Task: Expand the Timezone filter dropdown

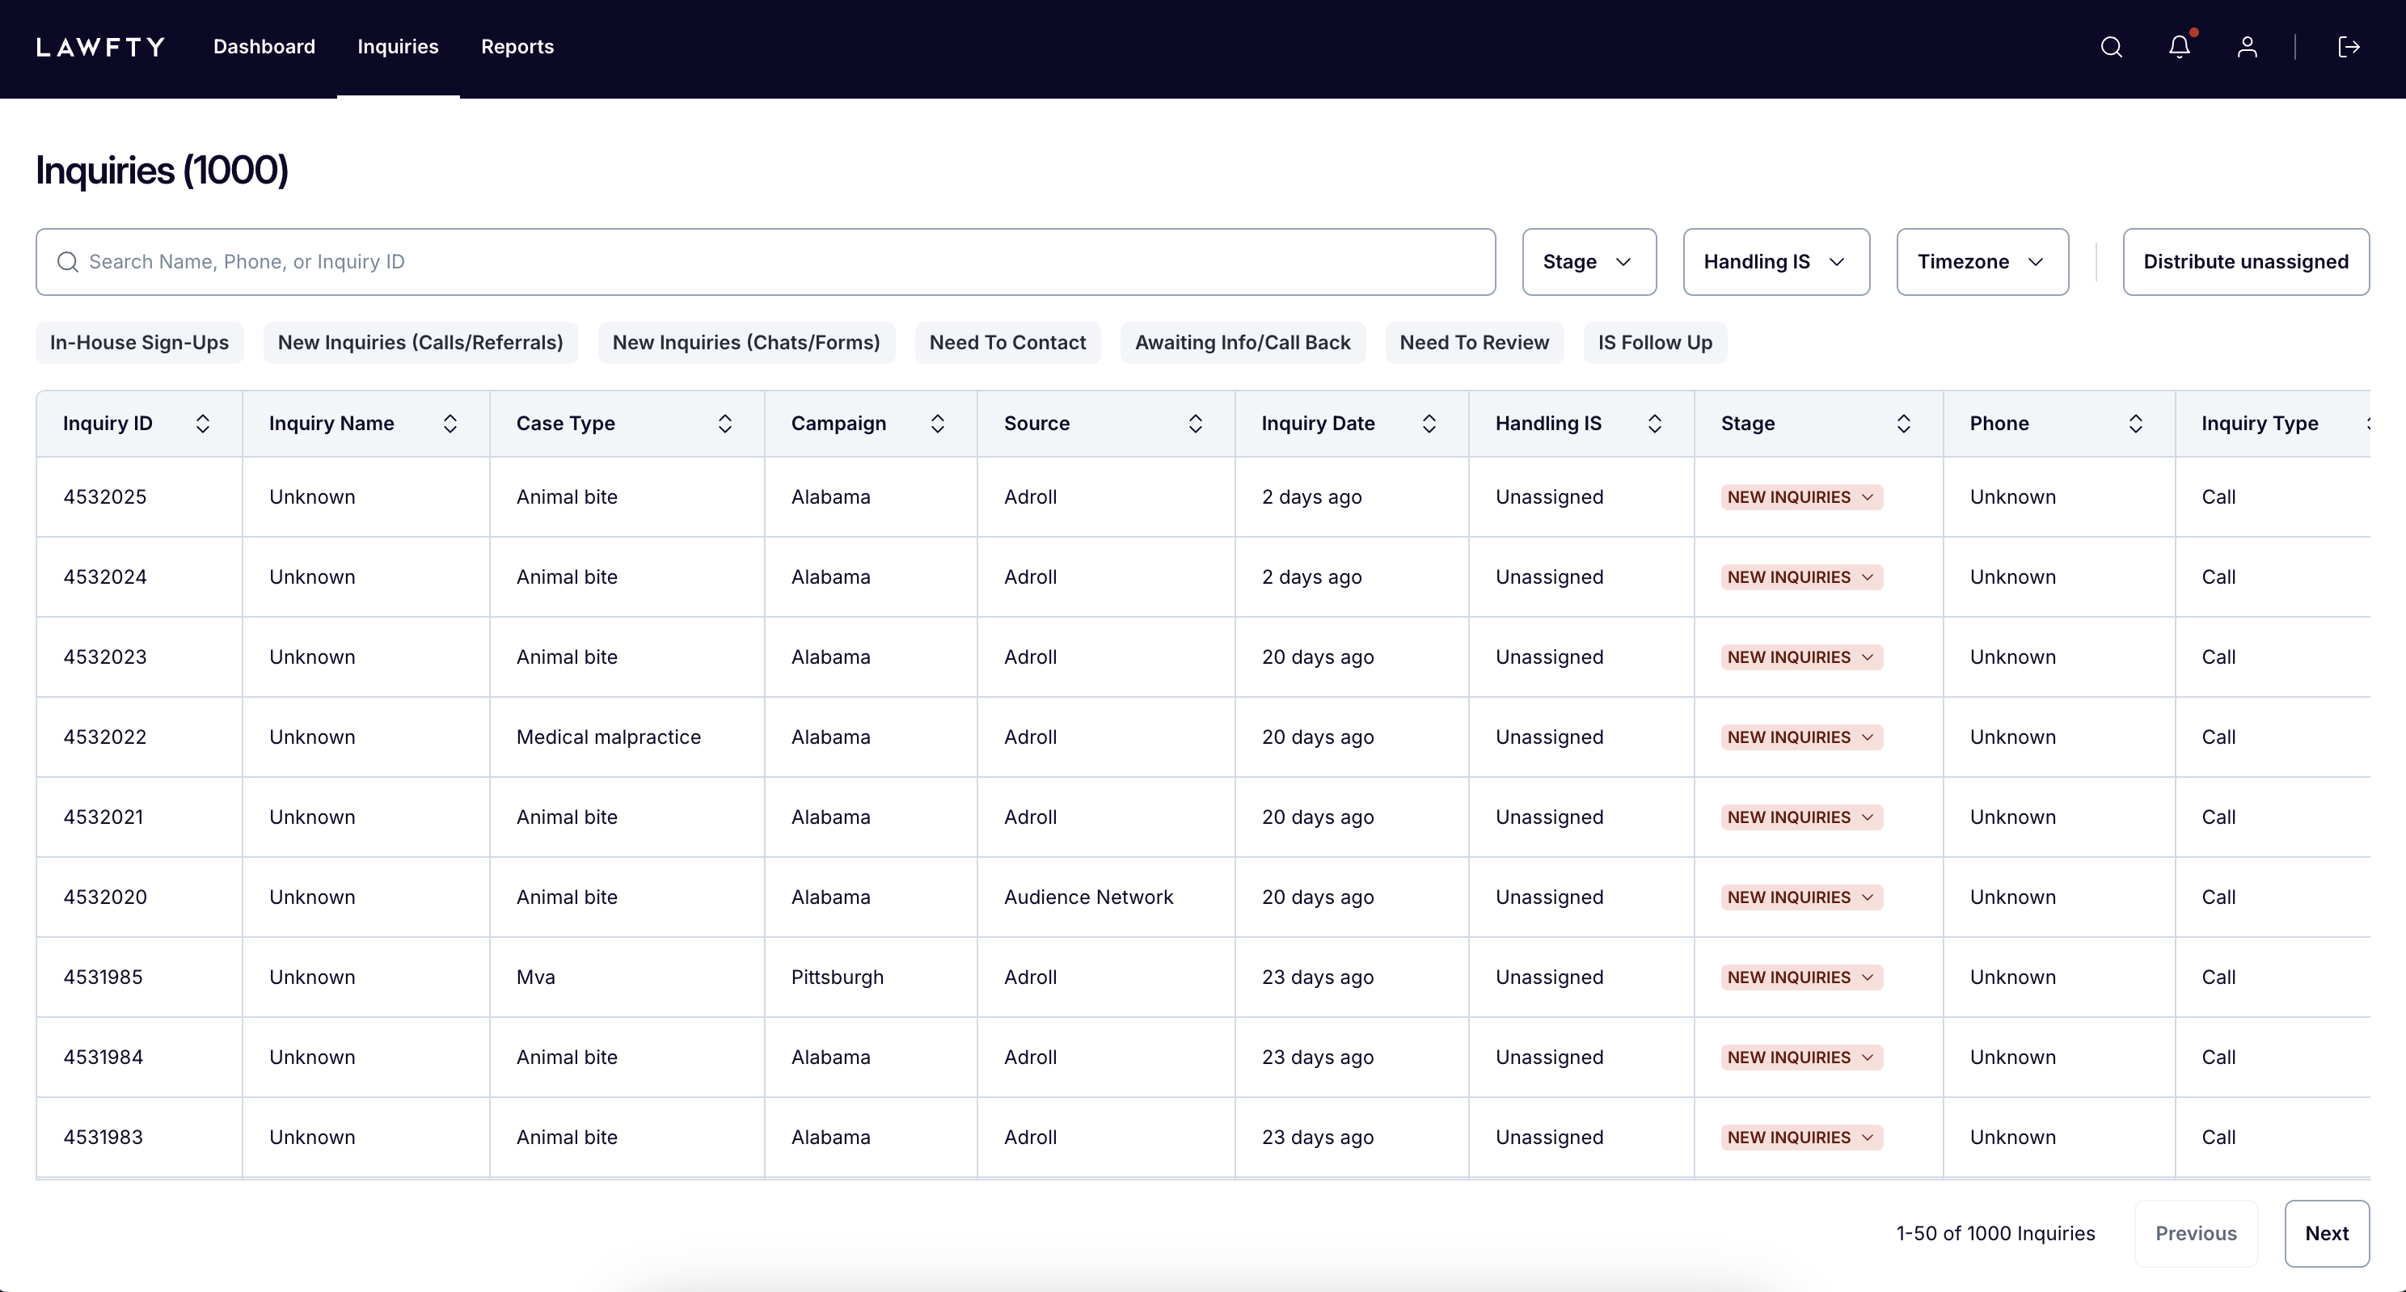Action: click(1982, 261)
